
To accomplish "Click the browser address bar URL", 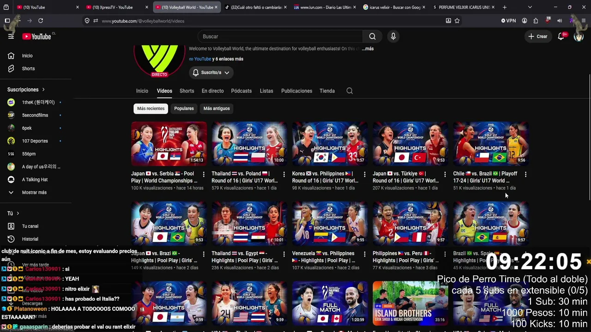I will [x=143, y=21].
